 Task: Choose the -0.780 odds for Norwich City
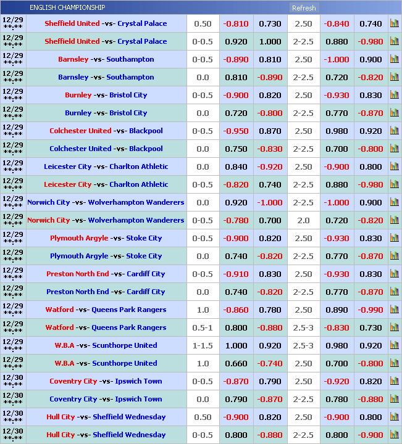point(235,220)
